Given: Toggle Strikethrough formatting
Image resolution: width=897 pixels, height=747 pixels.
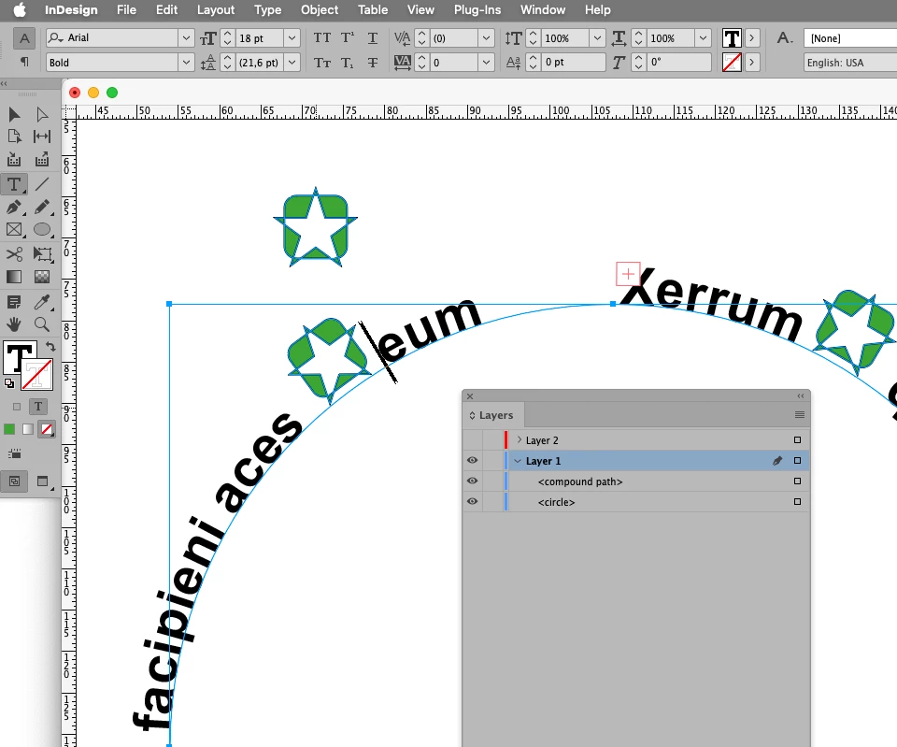Looking at the screenshot, I should click(x=373, y=63).
